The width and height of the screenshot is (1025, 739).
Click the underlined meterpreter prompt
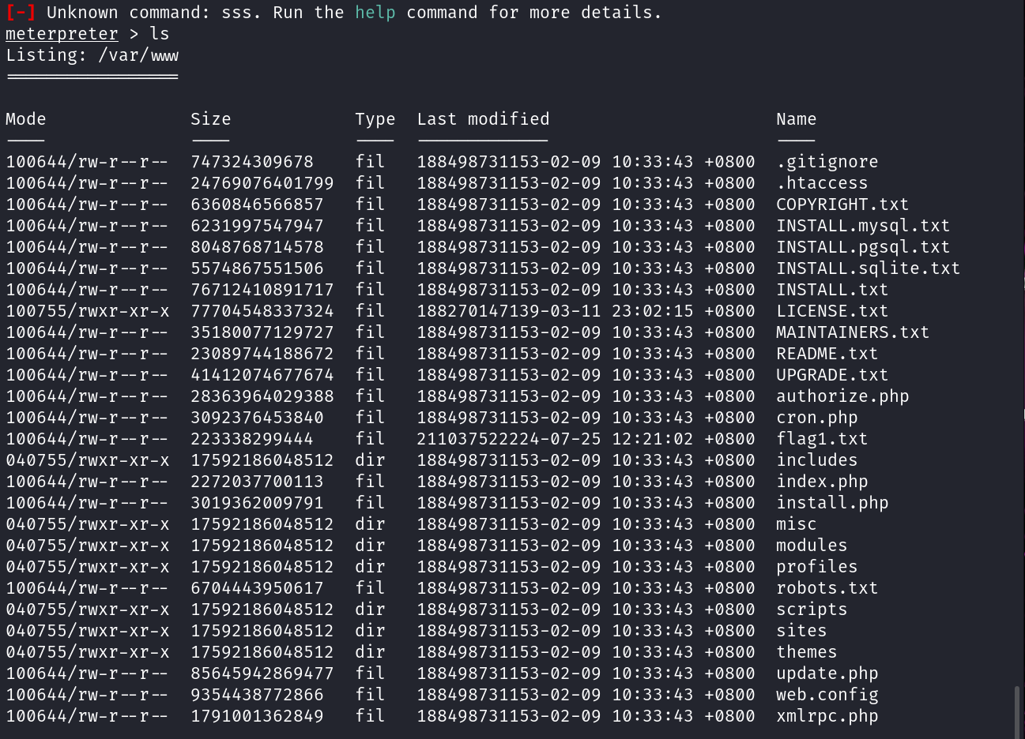click(x=62, y=34)
